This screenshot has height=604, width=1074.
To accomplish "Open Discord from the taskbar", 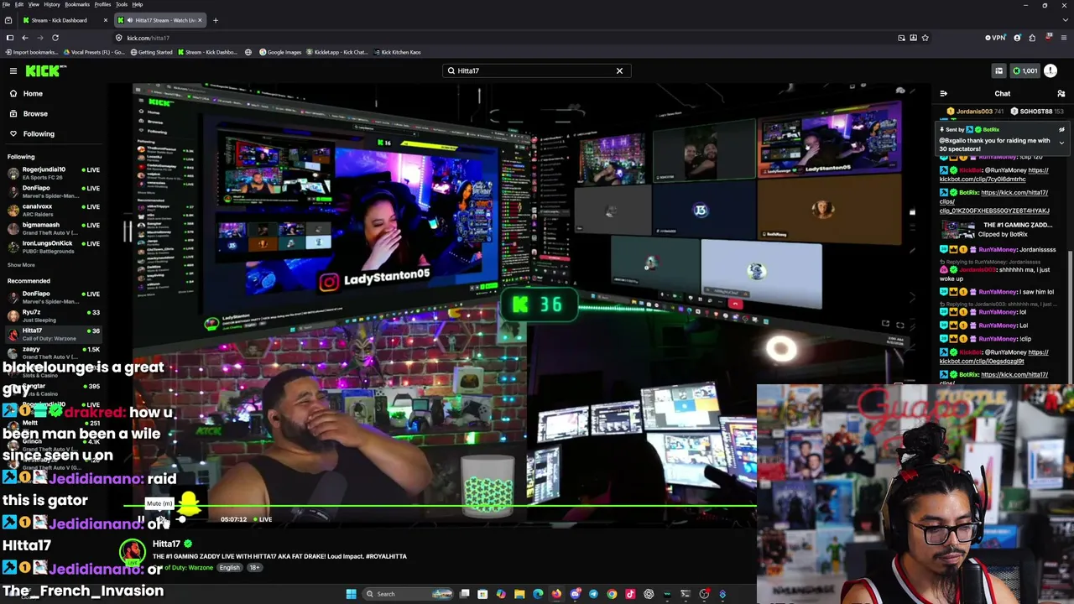I will pyautogui.click(x=575, y=594).
